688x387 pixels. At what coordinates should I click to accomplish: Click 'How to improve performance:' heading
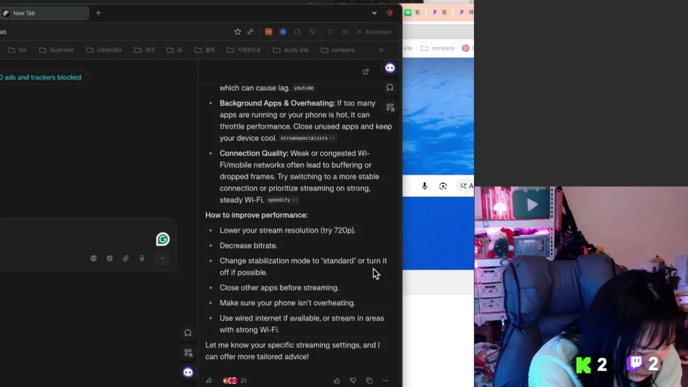coord(256,215)
